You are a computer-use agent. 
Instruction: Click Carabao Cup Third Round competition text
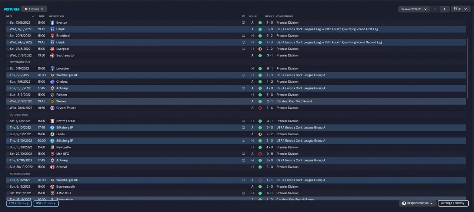294,101
